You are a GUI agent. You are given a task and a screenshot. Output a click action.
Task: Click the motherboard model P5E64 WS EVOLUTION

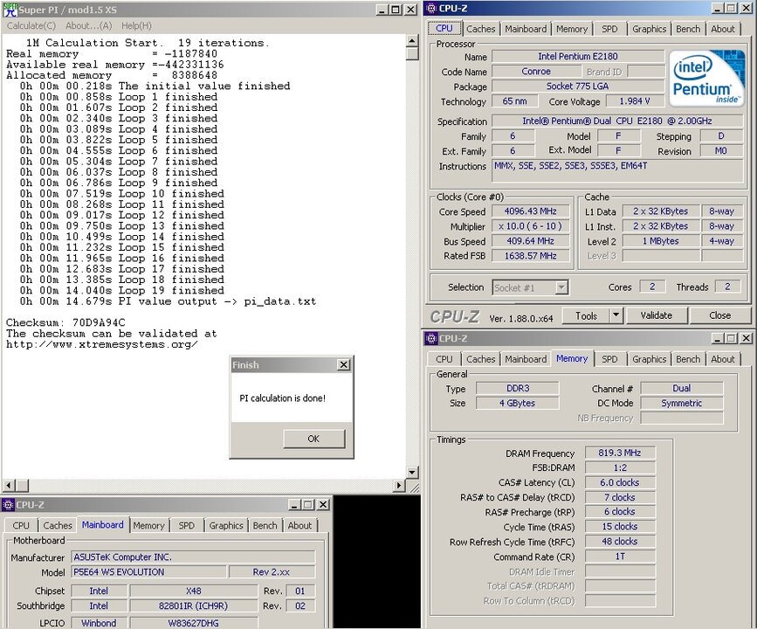pos(148,572)
